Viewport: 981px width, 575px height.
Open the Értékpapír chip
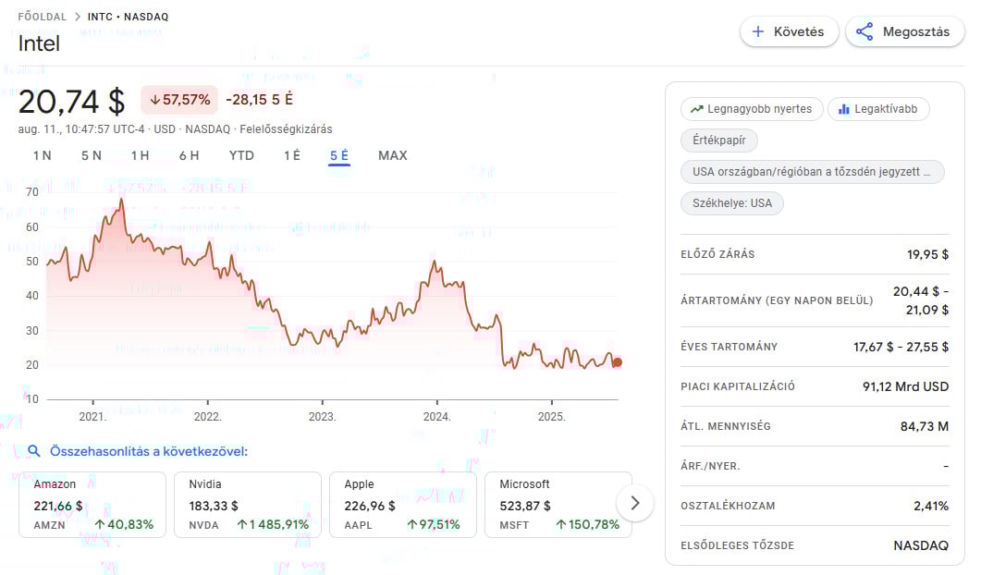click(x=718, y=141)
